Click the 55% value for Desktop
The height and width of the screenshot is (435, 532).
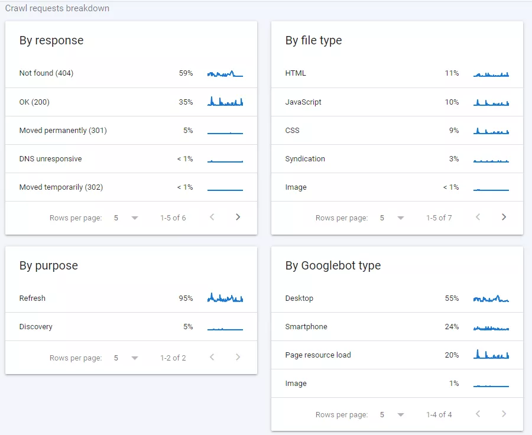pos(452,298)
